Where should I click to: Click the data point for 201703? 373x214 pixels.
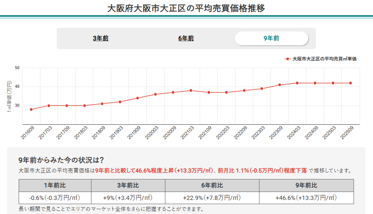[x=49, y=106]
